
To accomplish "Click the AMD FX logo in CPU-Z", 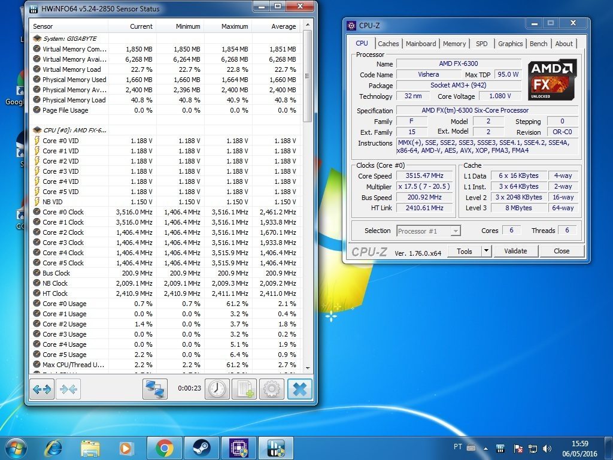I will 552,80.
